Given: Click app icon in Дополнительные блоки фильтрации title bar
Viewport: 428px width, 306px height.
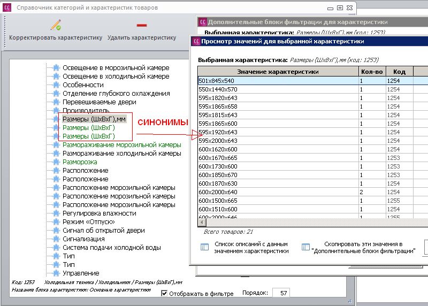Looking at the screenshot, I should point(203,22).
